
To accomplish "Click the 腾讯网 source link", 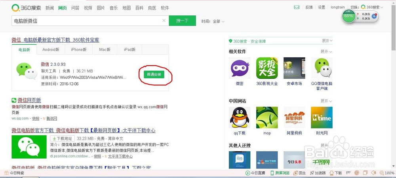I will (52, 118).
